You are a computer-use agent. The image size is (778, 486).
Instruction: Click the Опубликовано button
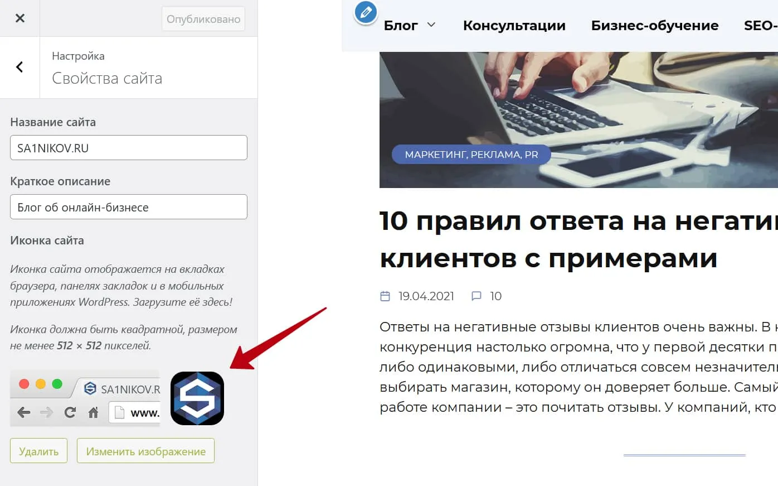point(203,19)
